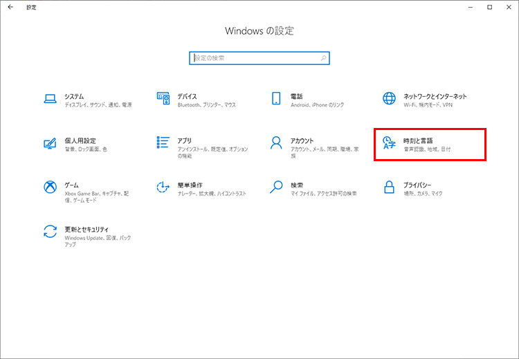
Task: Click the search box magnifier button
Action: tap(323, 58)
